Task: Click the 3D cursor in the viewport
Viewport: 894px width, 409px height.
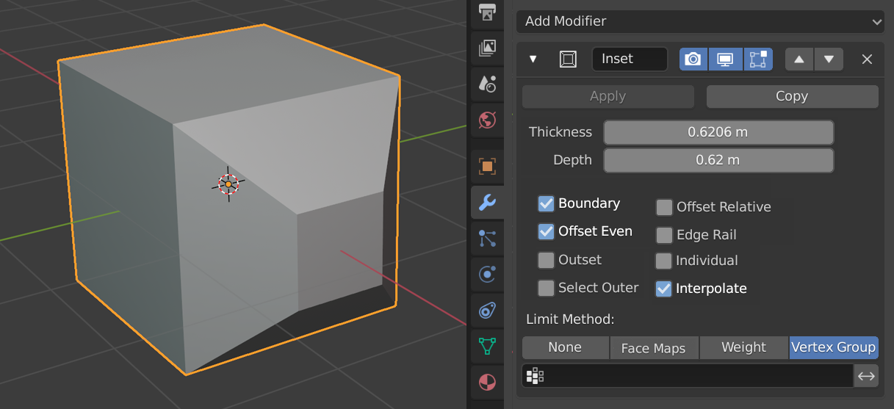Action: 228,184
